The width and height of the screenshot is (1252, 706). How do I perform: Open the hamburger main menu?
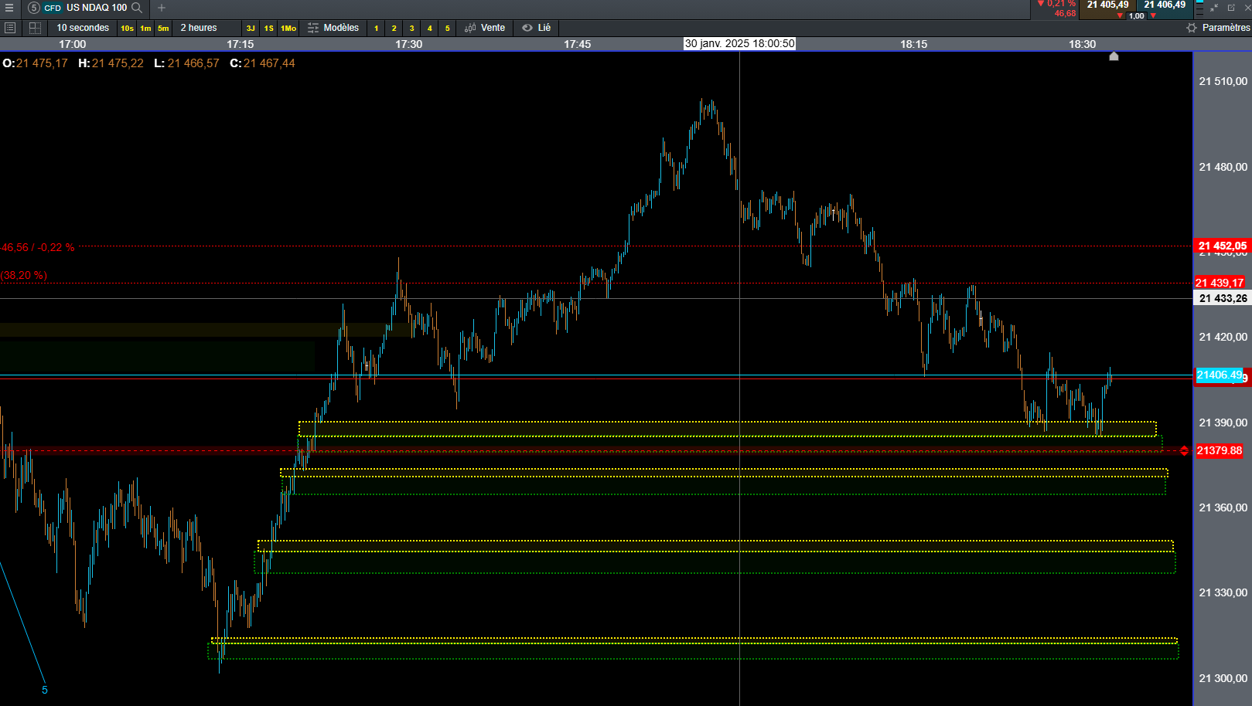pos(9,8)
